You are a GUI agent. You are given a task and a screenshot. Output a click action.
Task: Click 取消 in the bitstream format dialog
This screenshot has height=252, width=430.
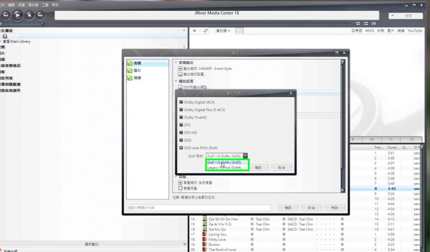pyautogui.click(x=281, y=168)
